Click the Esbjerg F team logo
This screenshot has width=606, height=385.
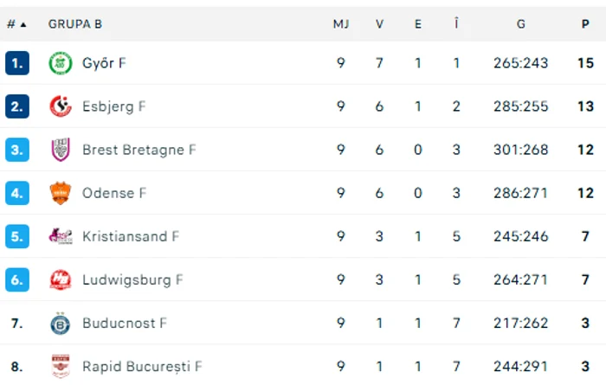point(61,106)
